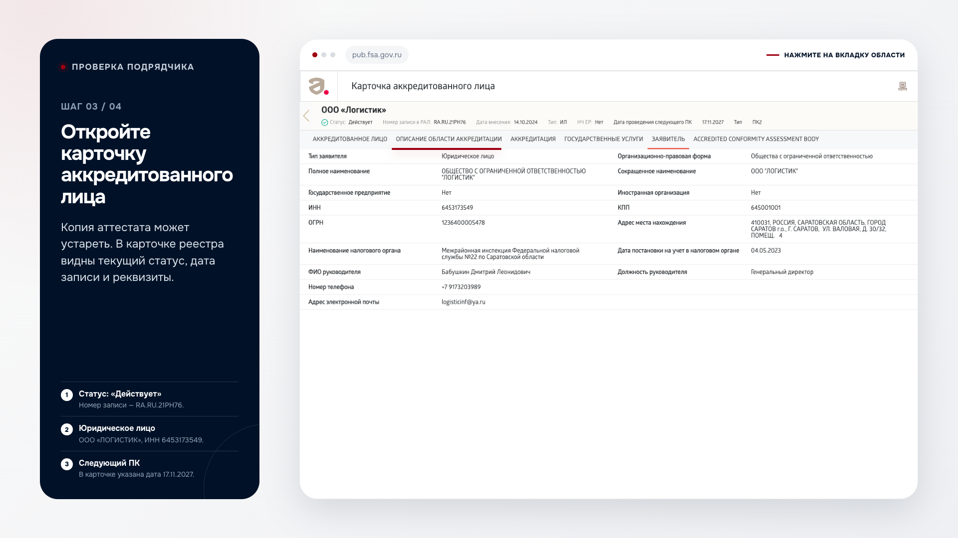Click the email logisticinf@ya.ru

[463, 302]
